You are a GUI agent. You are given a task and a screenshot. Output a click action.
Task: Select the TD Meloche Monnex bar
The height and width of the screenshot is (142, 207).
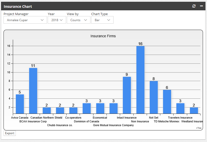167,102
